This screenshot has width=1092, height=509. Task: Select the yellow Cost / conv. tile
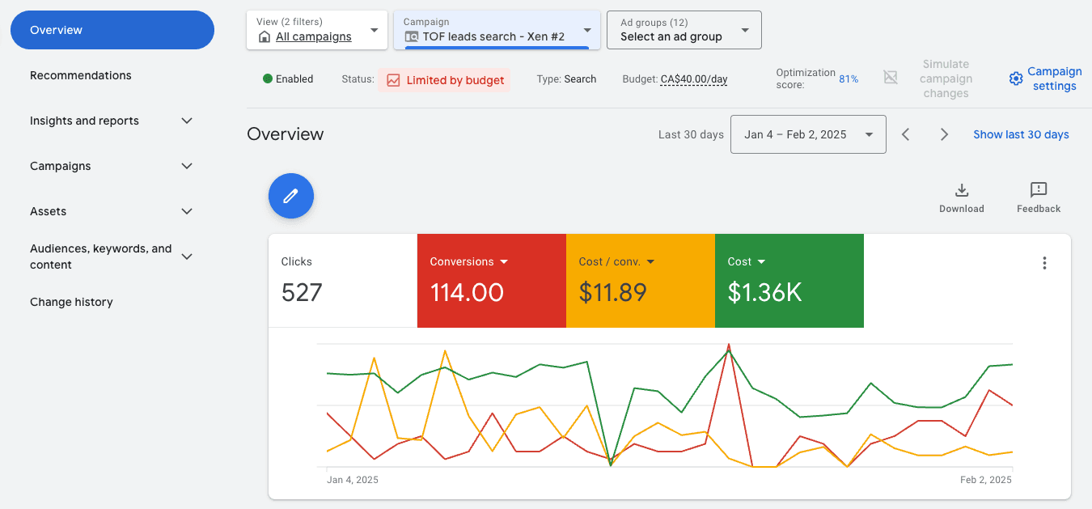[641, 281]
